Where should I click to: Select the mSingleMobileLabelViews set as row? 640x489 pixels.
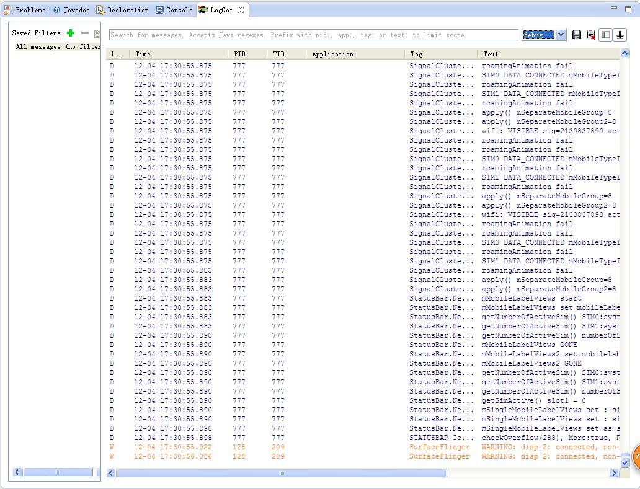point(363,428)
